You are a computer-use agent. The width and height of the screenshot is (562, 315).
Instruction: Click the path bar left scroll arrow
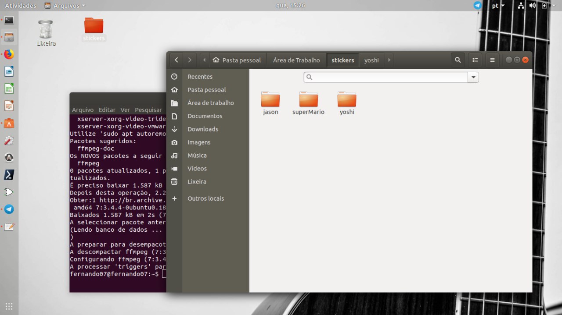click(x=204, y=60)
